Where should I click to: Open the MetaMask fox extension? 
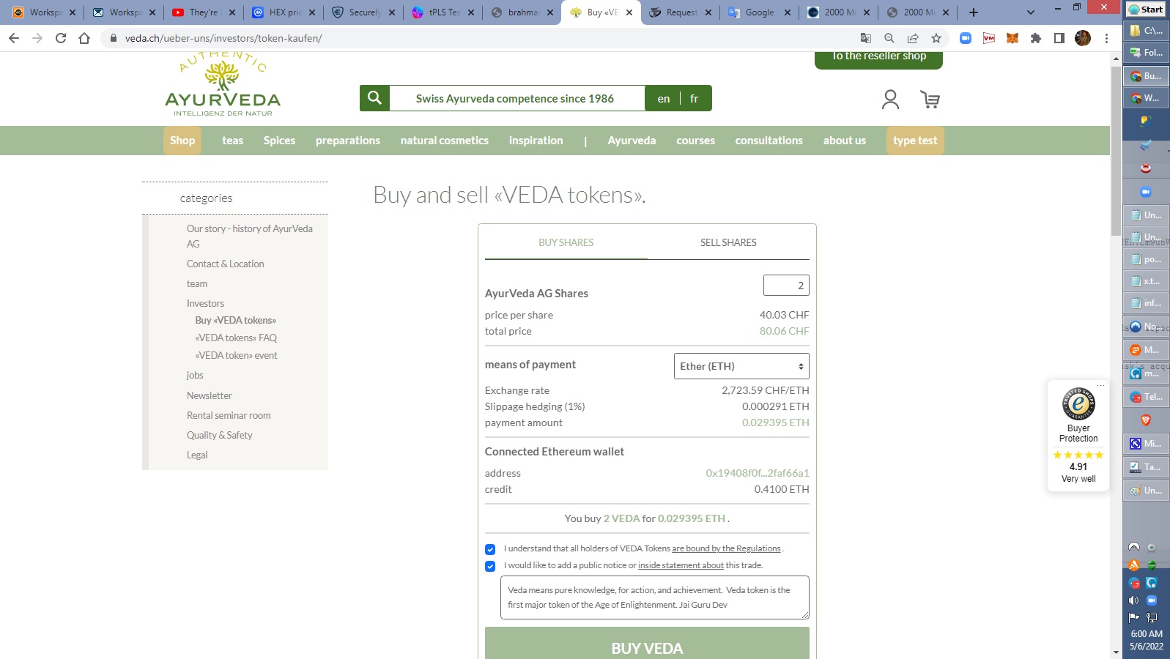[1012, 38]
